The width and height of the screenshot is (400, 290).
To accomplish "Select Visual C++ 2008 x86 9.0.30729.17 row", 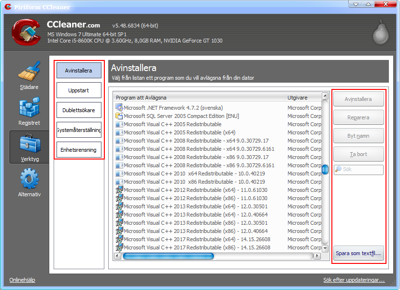I will (x=218, y=157).
